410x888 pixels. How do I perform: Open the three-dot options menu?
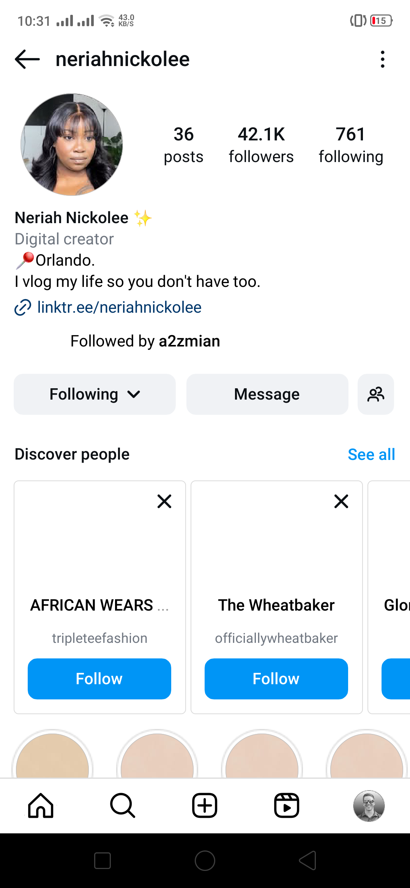pyautogui.click(x=382, y=59)
